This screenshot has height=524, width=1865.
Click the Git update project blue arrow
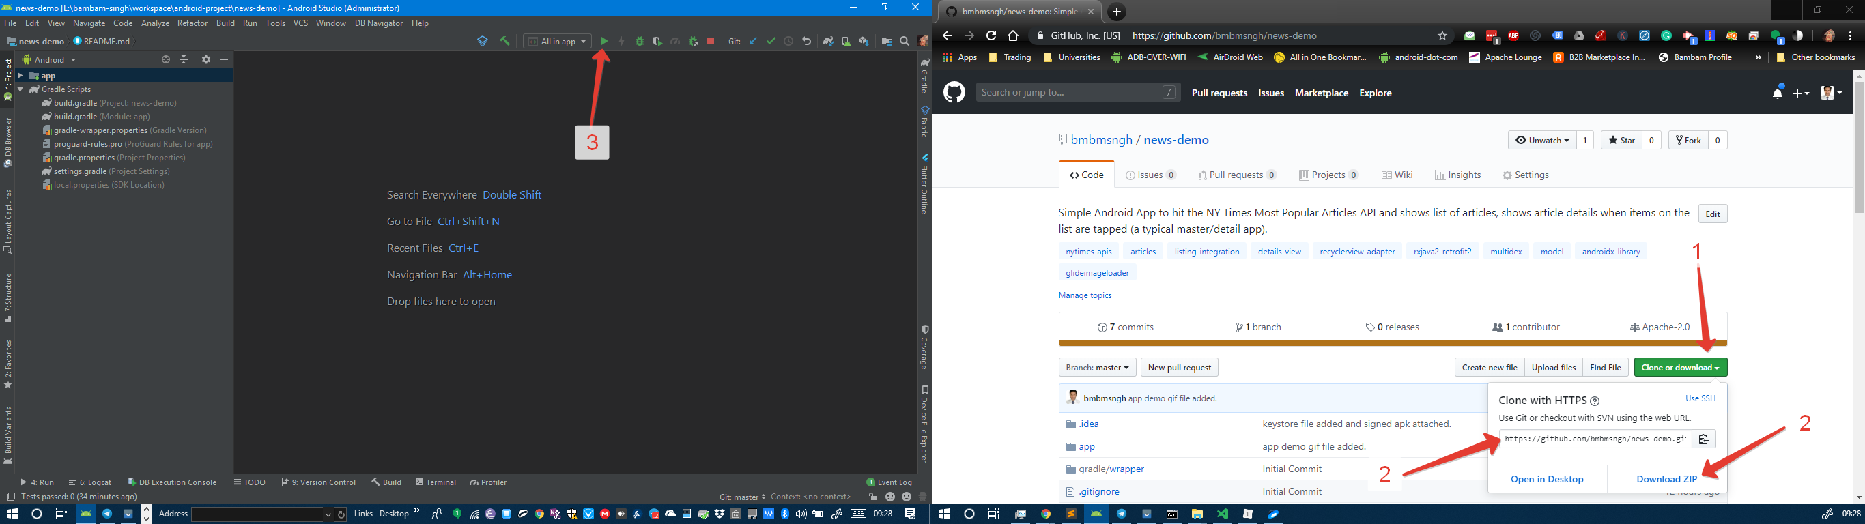(753, 41)
